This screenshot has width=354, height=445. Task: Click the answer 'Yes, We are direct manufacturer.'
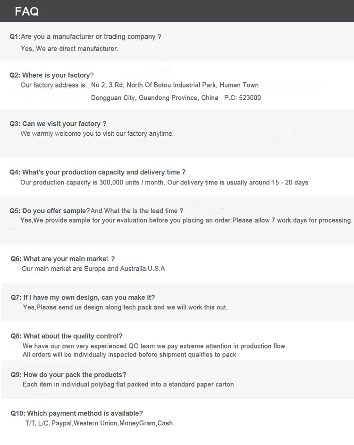point(69,49)
